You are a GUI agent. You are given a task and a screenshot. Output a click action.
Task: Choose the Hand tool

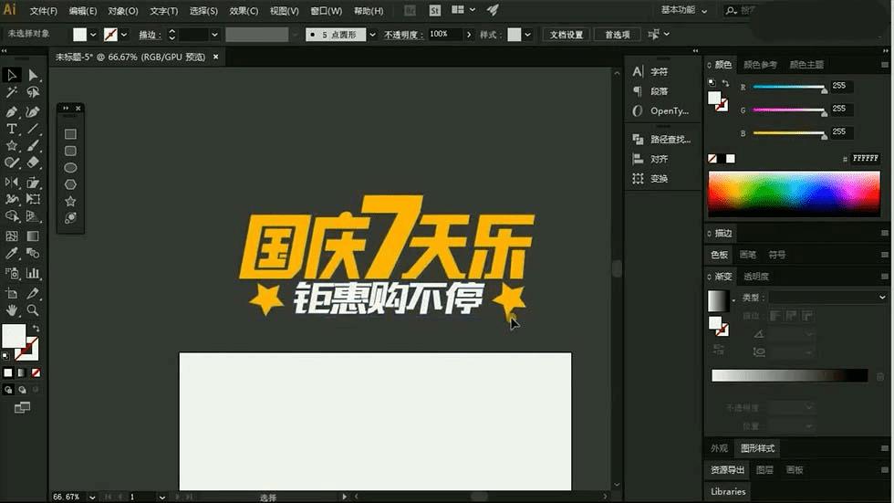pyautogui.click(x=12, y=310)
